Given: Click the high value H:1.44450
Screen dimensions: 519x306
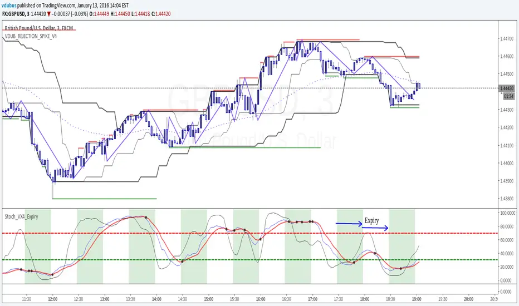Looking at the screenshot, I should (119, 14).
